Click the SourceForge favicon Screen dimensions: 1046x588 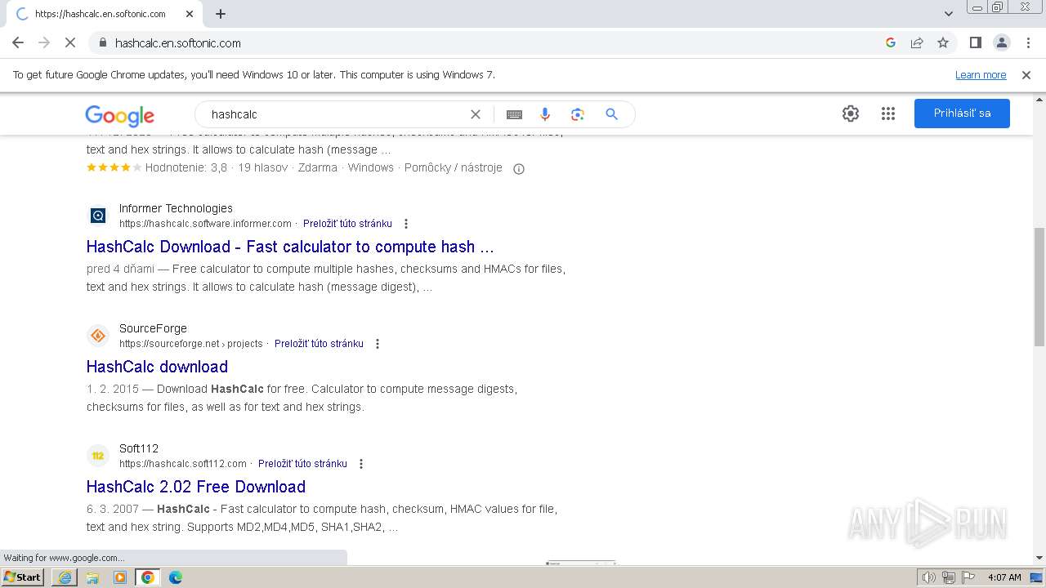point(98,336)
